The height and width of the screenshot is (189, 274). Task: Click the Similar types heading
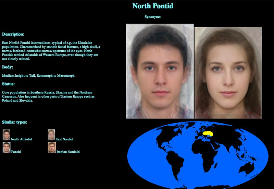tap(14, 122)
